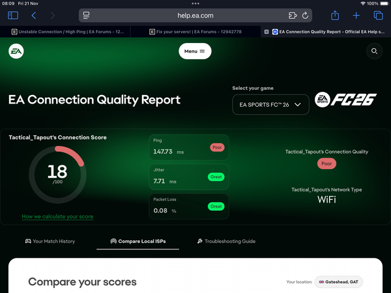Open a new tab with the plus icon
The height and width of the screenshot is (293, 391).
tap(356, 15)
